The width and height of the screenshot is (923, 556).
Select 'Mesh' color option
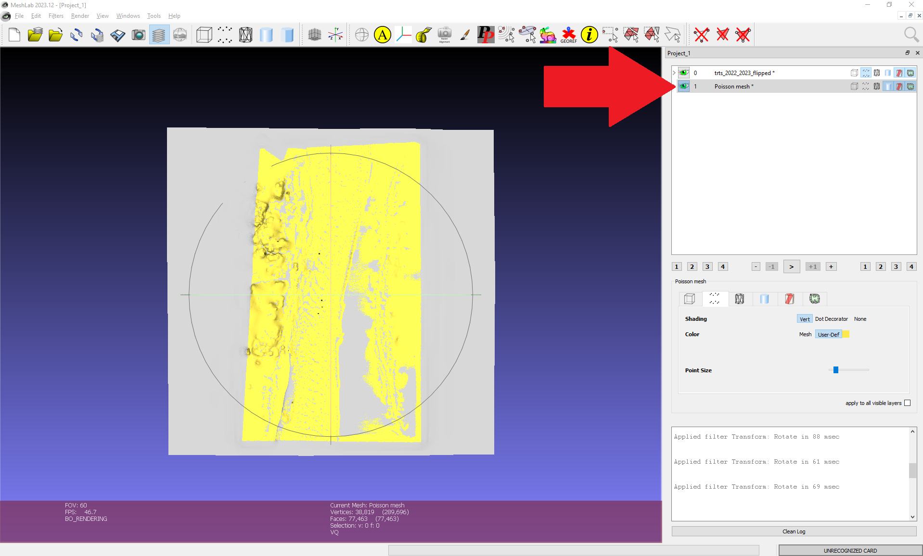click(x=805, y=334)
